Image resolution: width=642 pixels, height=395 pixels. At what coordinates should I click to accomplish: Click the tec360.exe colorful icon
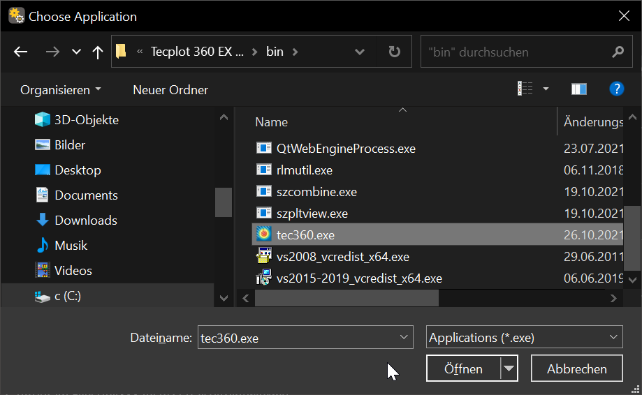(x=263, y=234)
